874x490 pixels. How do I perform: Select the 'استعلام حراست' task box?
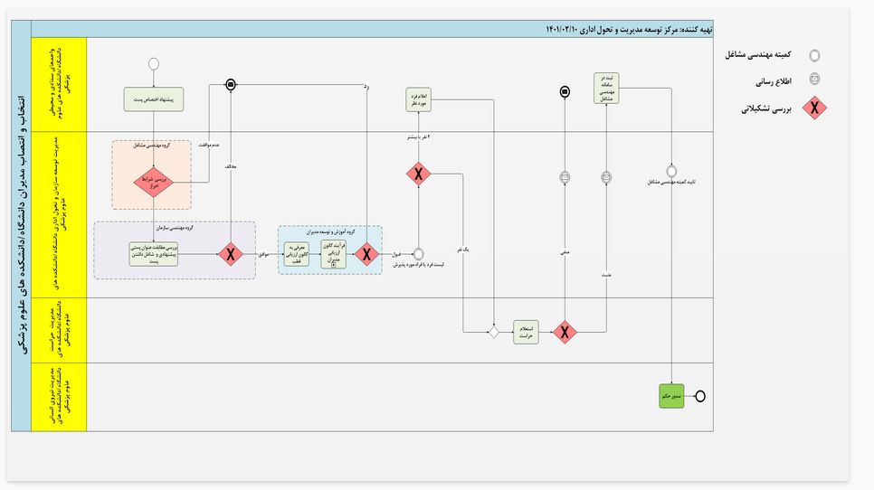tap(526, 333)
